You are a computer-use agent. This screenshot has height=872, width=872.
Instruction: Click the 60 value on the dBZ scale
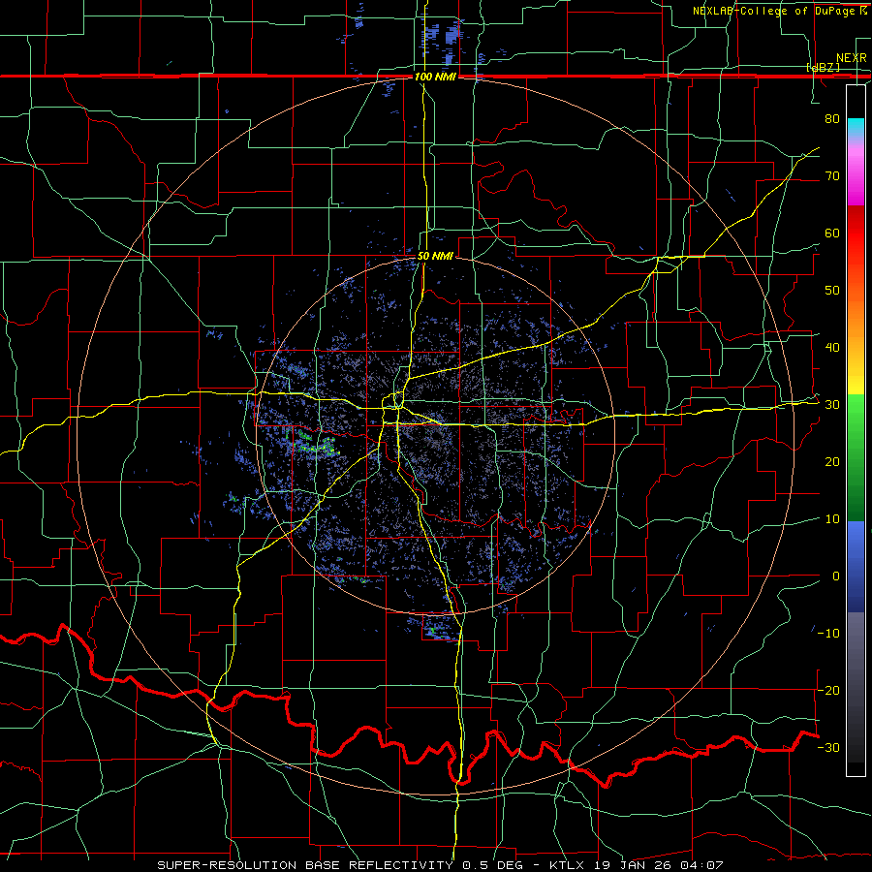(832, 233)
